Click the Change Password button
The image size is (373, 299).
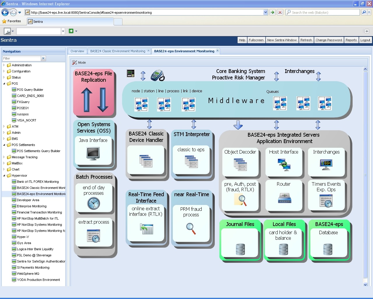click(x=329, y=40)
